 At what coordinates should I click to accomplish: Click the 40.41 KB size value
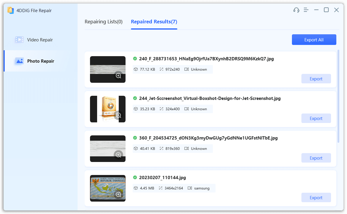(x=147, y=148)
